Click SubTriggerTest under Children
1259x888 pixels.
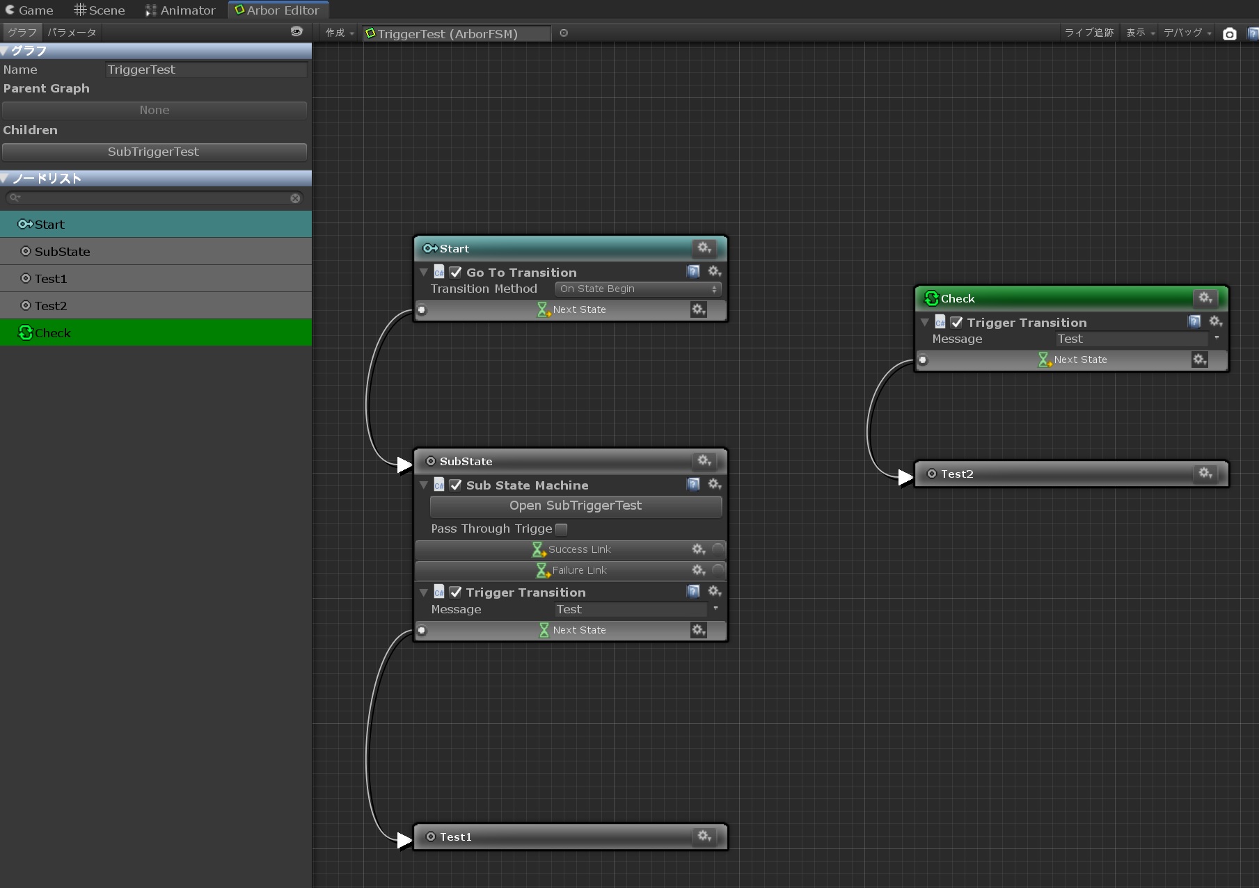pyautogui.click(x=154, y=152)
